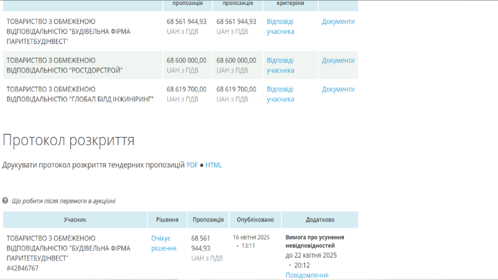Click the 'Протокол розкриття' heading
Screen dimensions: 498x280
(x=68, y=139)
